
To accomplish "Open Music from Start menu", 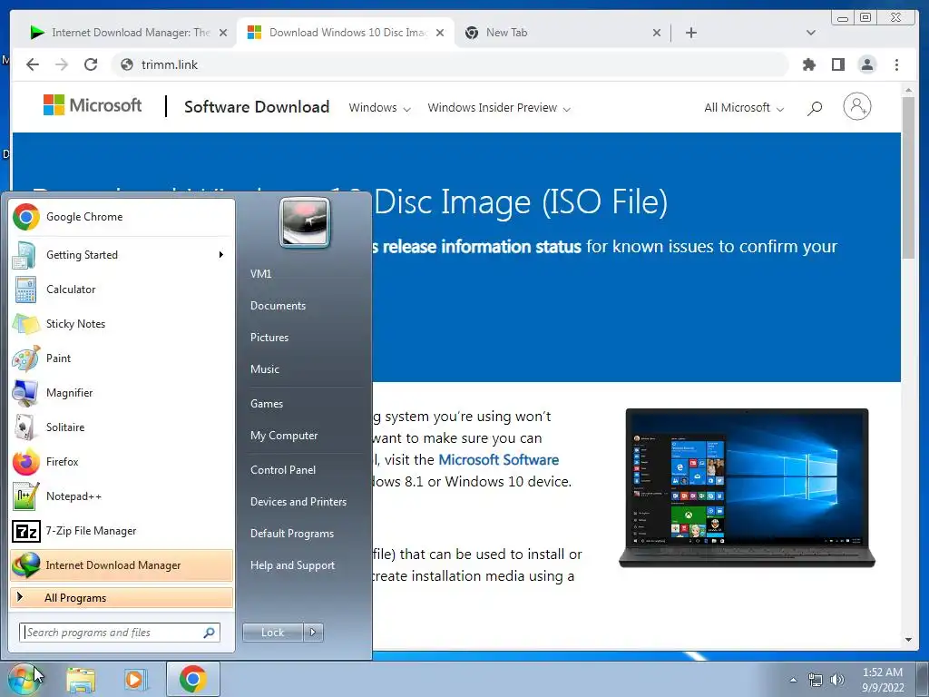I will click(303, 369).
